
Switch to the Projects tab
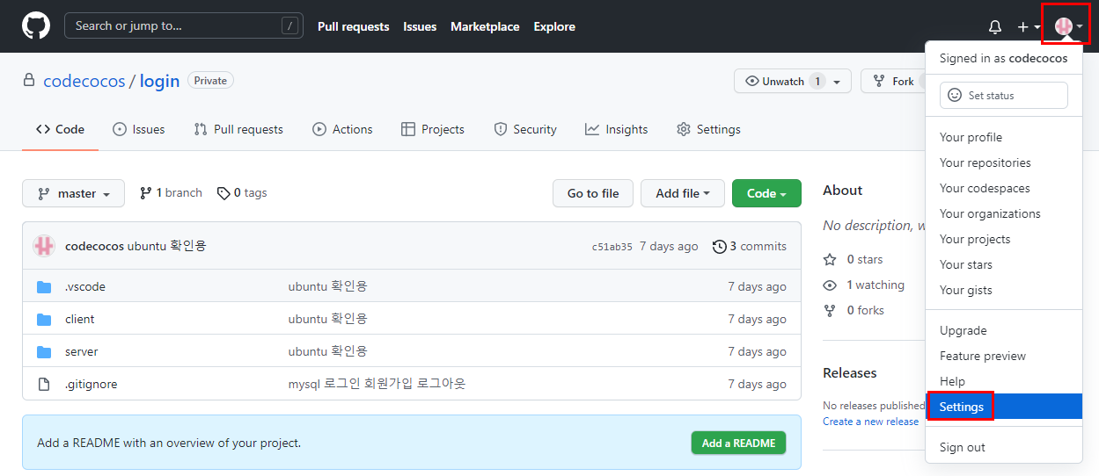coord(432,129)
